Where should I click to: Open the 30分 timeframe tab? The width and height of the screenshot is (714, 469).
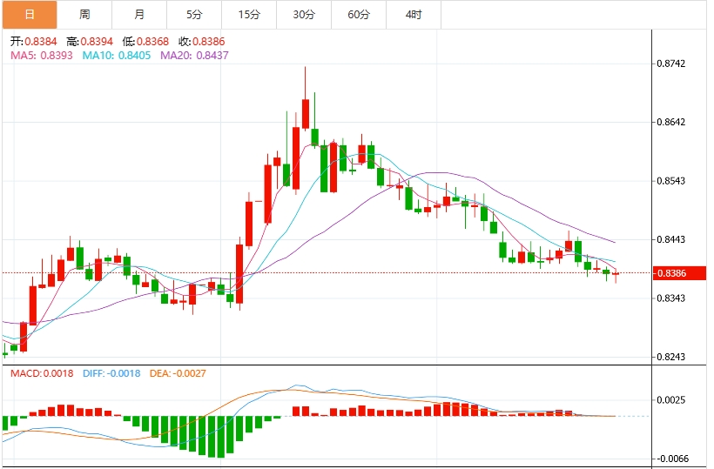click(x=304, y=15)
